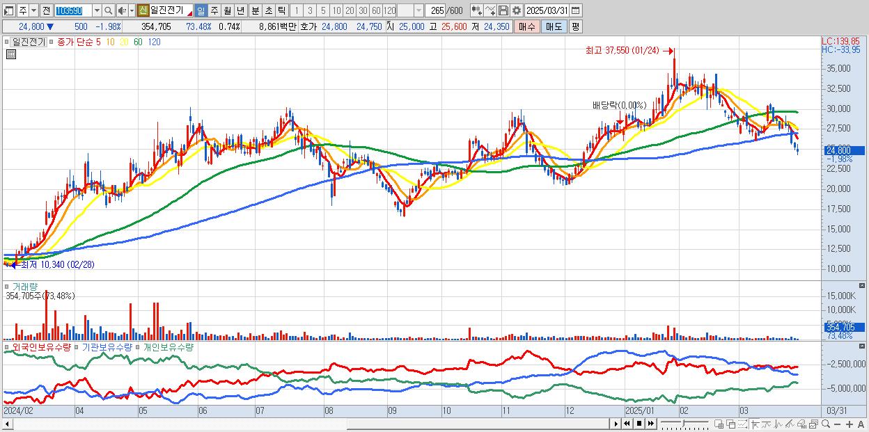The image size is (869, 432).
Task: Click the minus zoom-out icon
Action: pyautogui.click(x=838, y=424)
